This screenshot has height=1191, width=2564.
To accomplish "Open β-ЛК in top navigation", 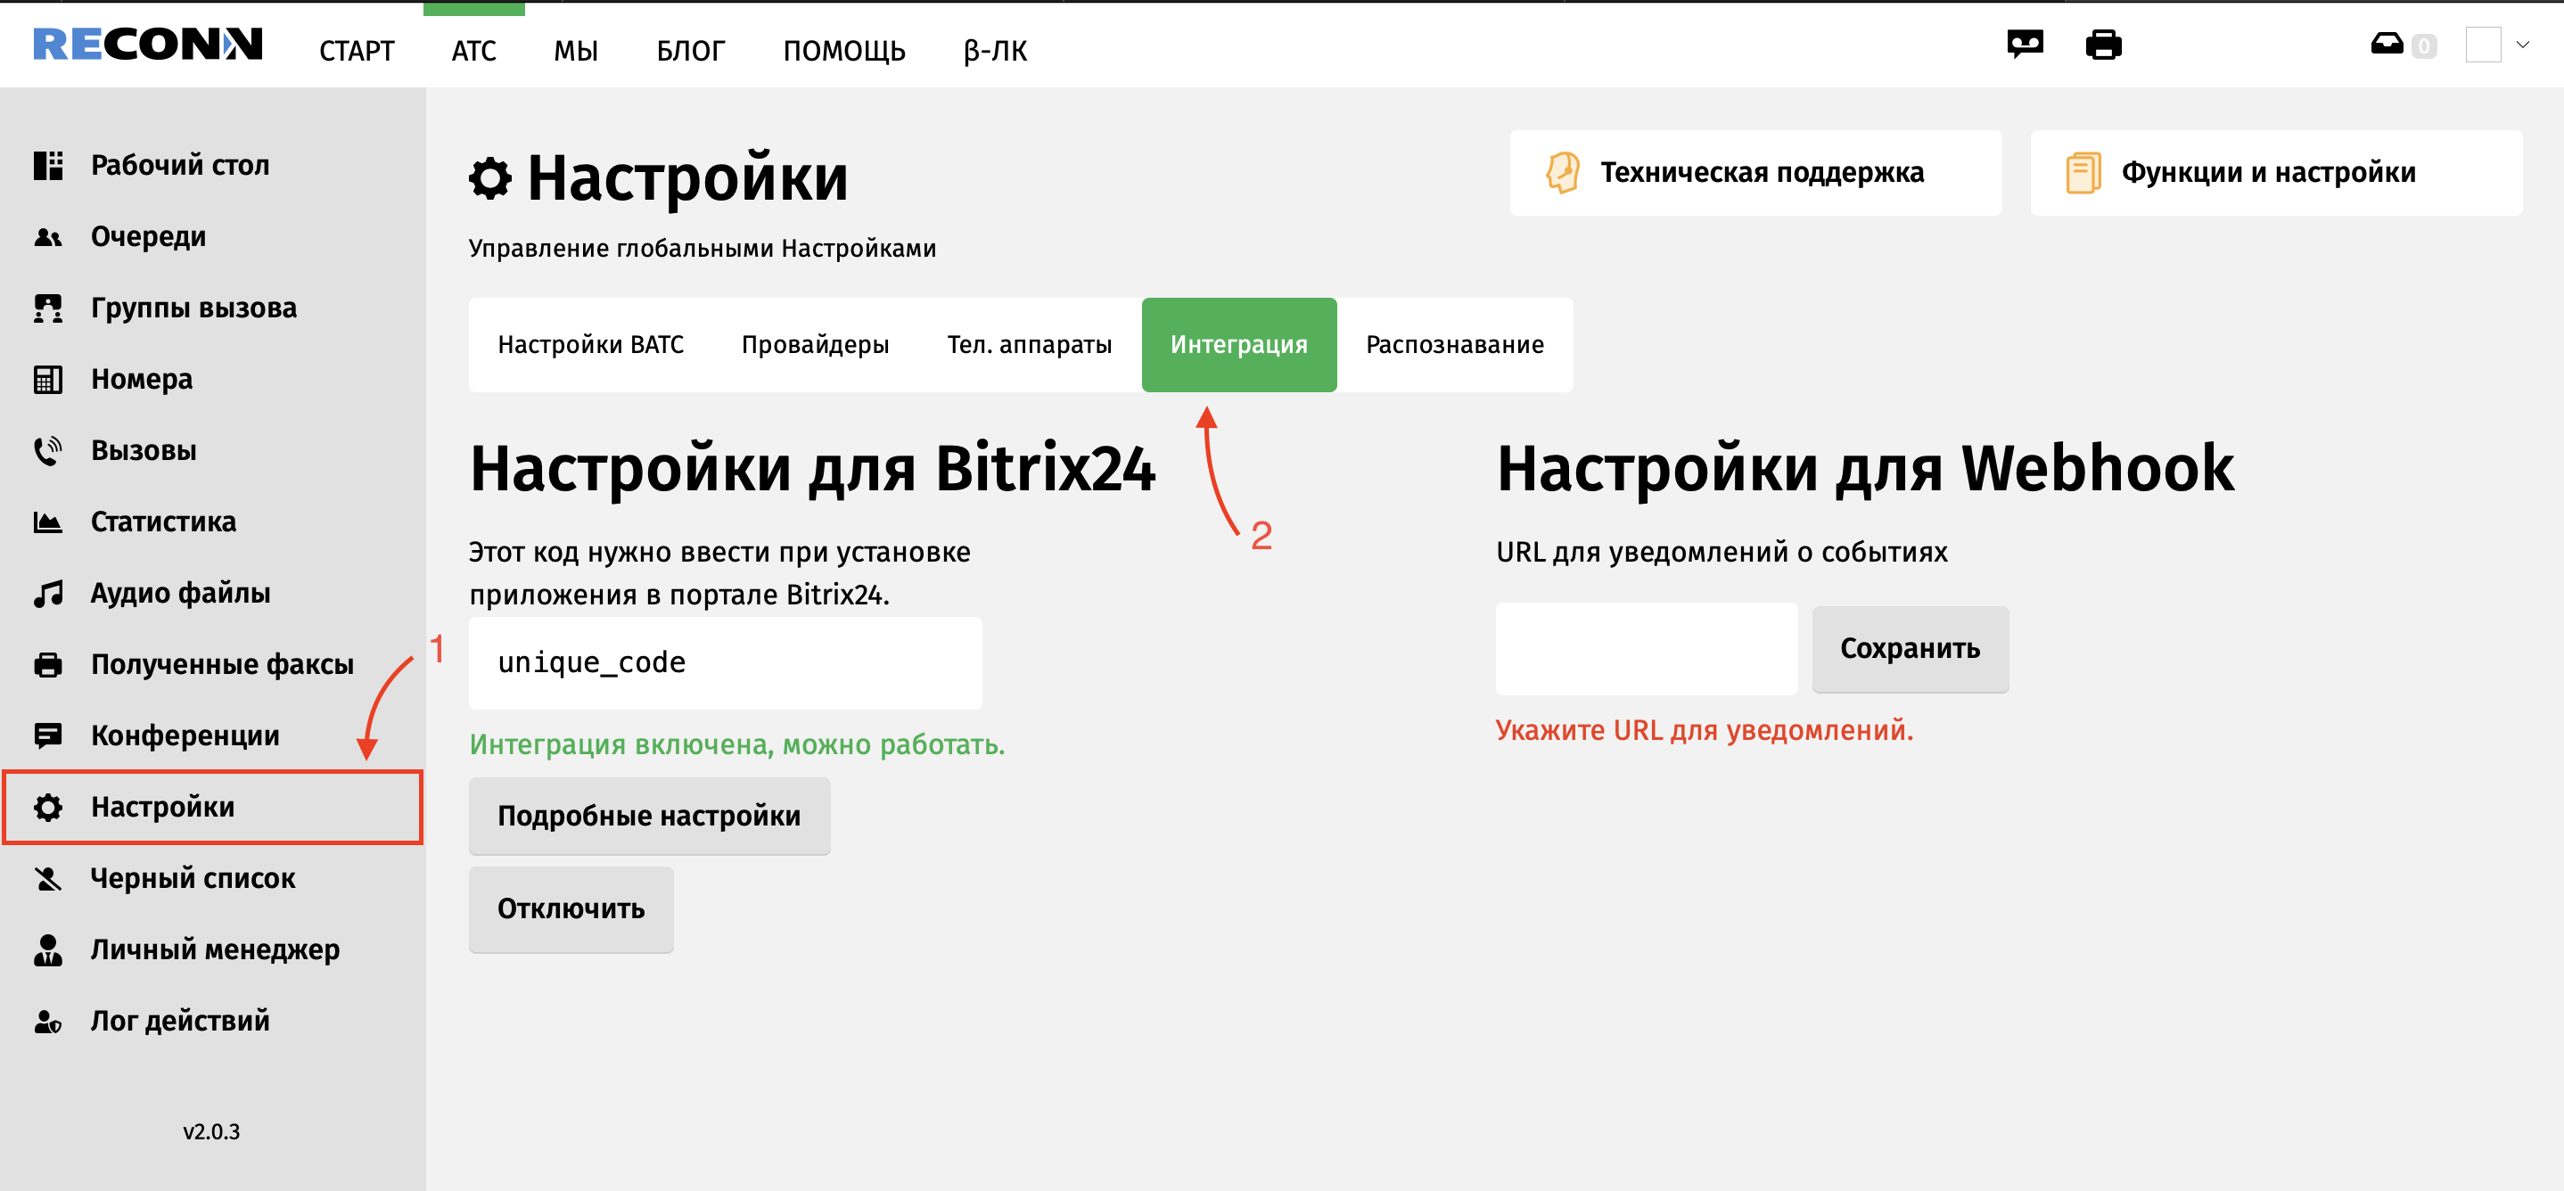I will [x=995, y=51].
